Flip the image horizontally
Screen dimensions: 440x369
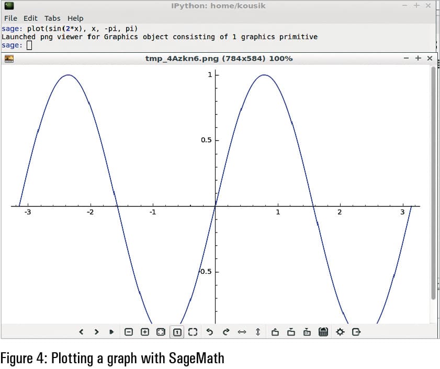click(x=242, y=332)
